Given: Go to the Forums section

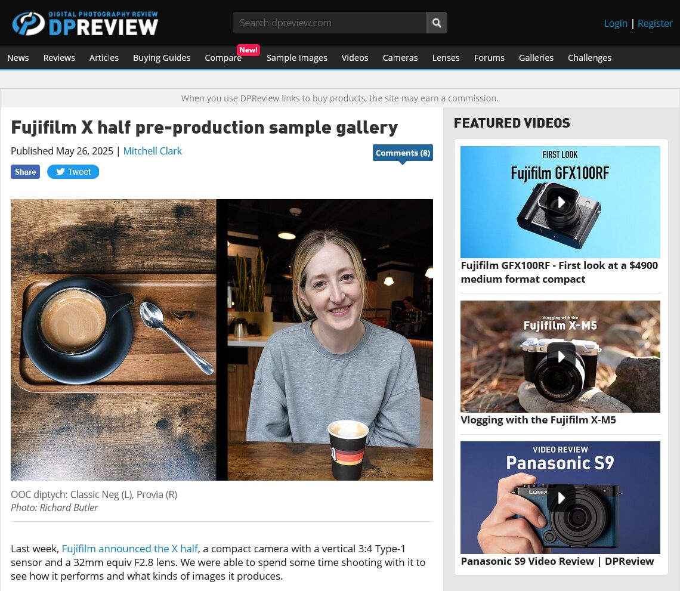Looking at the screenshot, I should point(489,58).
